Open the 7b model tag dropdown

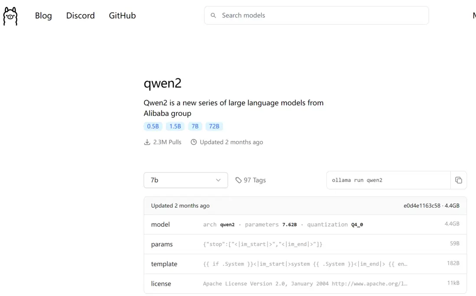185,180
